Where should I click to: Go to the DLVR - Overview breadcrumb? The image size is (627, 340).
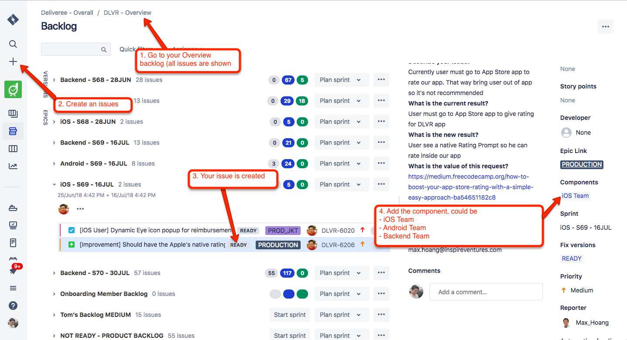127,13
